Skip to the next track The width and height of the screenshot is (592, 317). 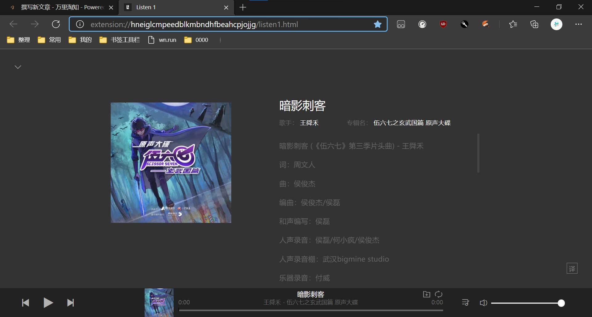pyautogui.click(x=71, y=303)
